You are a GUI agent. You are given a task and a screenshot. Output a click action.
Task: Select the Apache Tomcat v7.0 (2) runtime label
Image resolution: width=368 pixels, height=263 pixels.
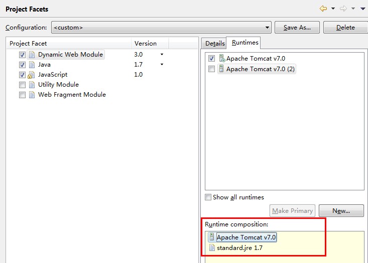[x=261, y=69]
